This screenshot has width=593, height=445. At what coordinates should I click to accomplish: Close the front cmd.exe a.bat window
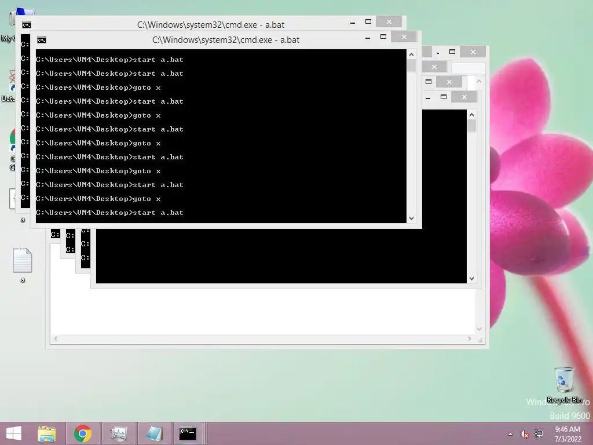click(404, 37)
